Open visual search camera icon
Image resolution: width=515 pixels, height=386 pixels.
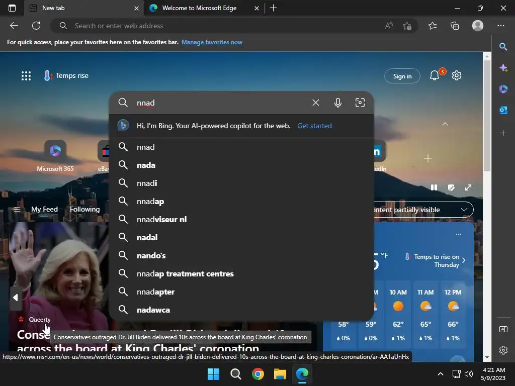click(360, 103)
